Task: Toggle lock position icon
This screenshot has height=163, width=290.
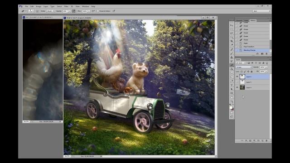Action: tap(248, 72)
